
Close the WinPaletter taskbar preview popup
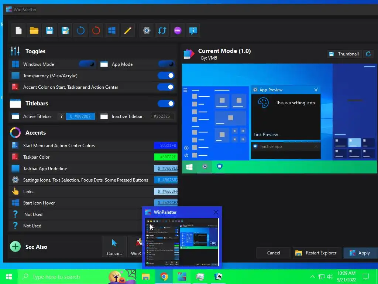pos(216,212)
